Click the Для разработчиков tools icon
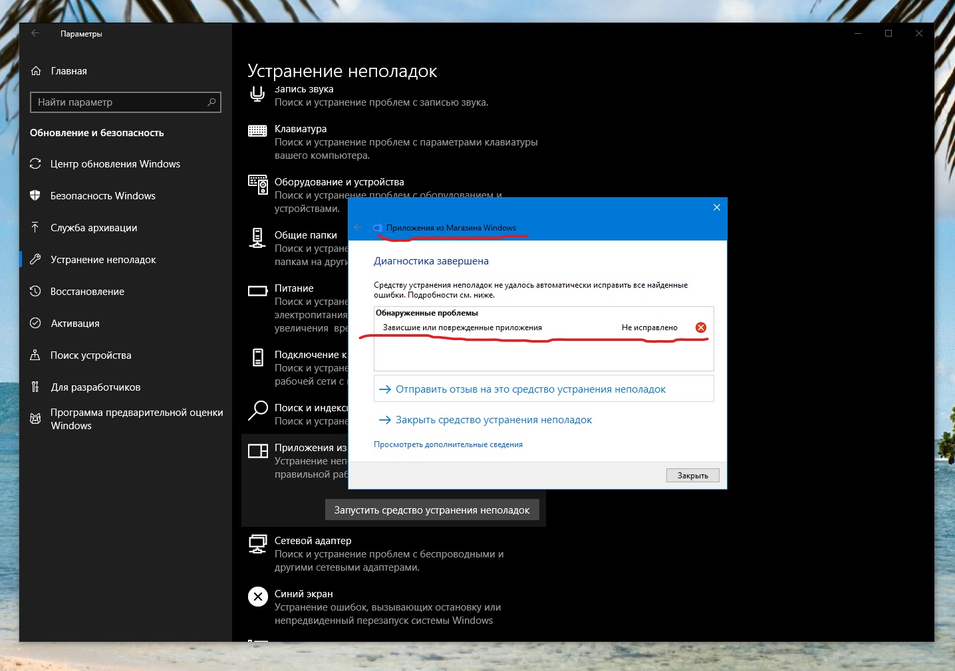This screenshot has height=671, width=955. 35,387
